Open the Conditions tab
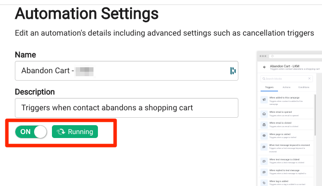 coord(304,87)
